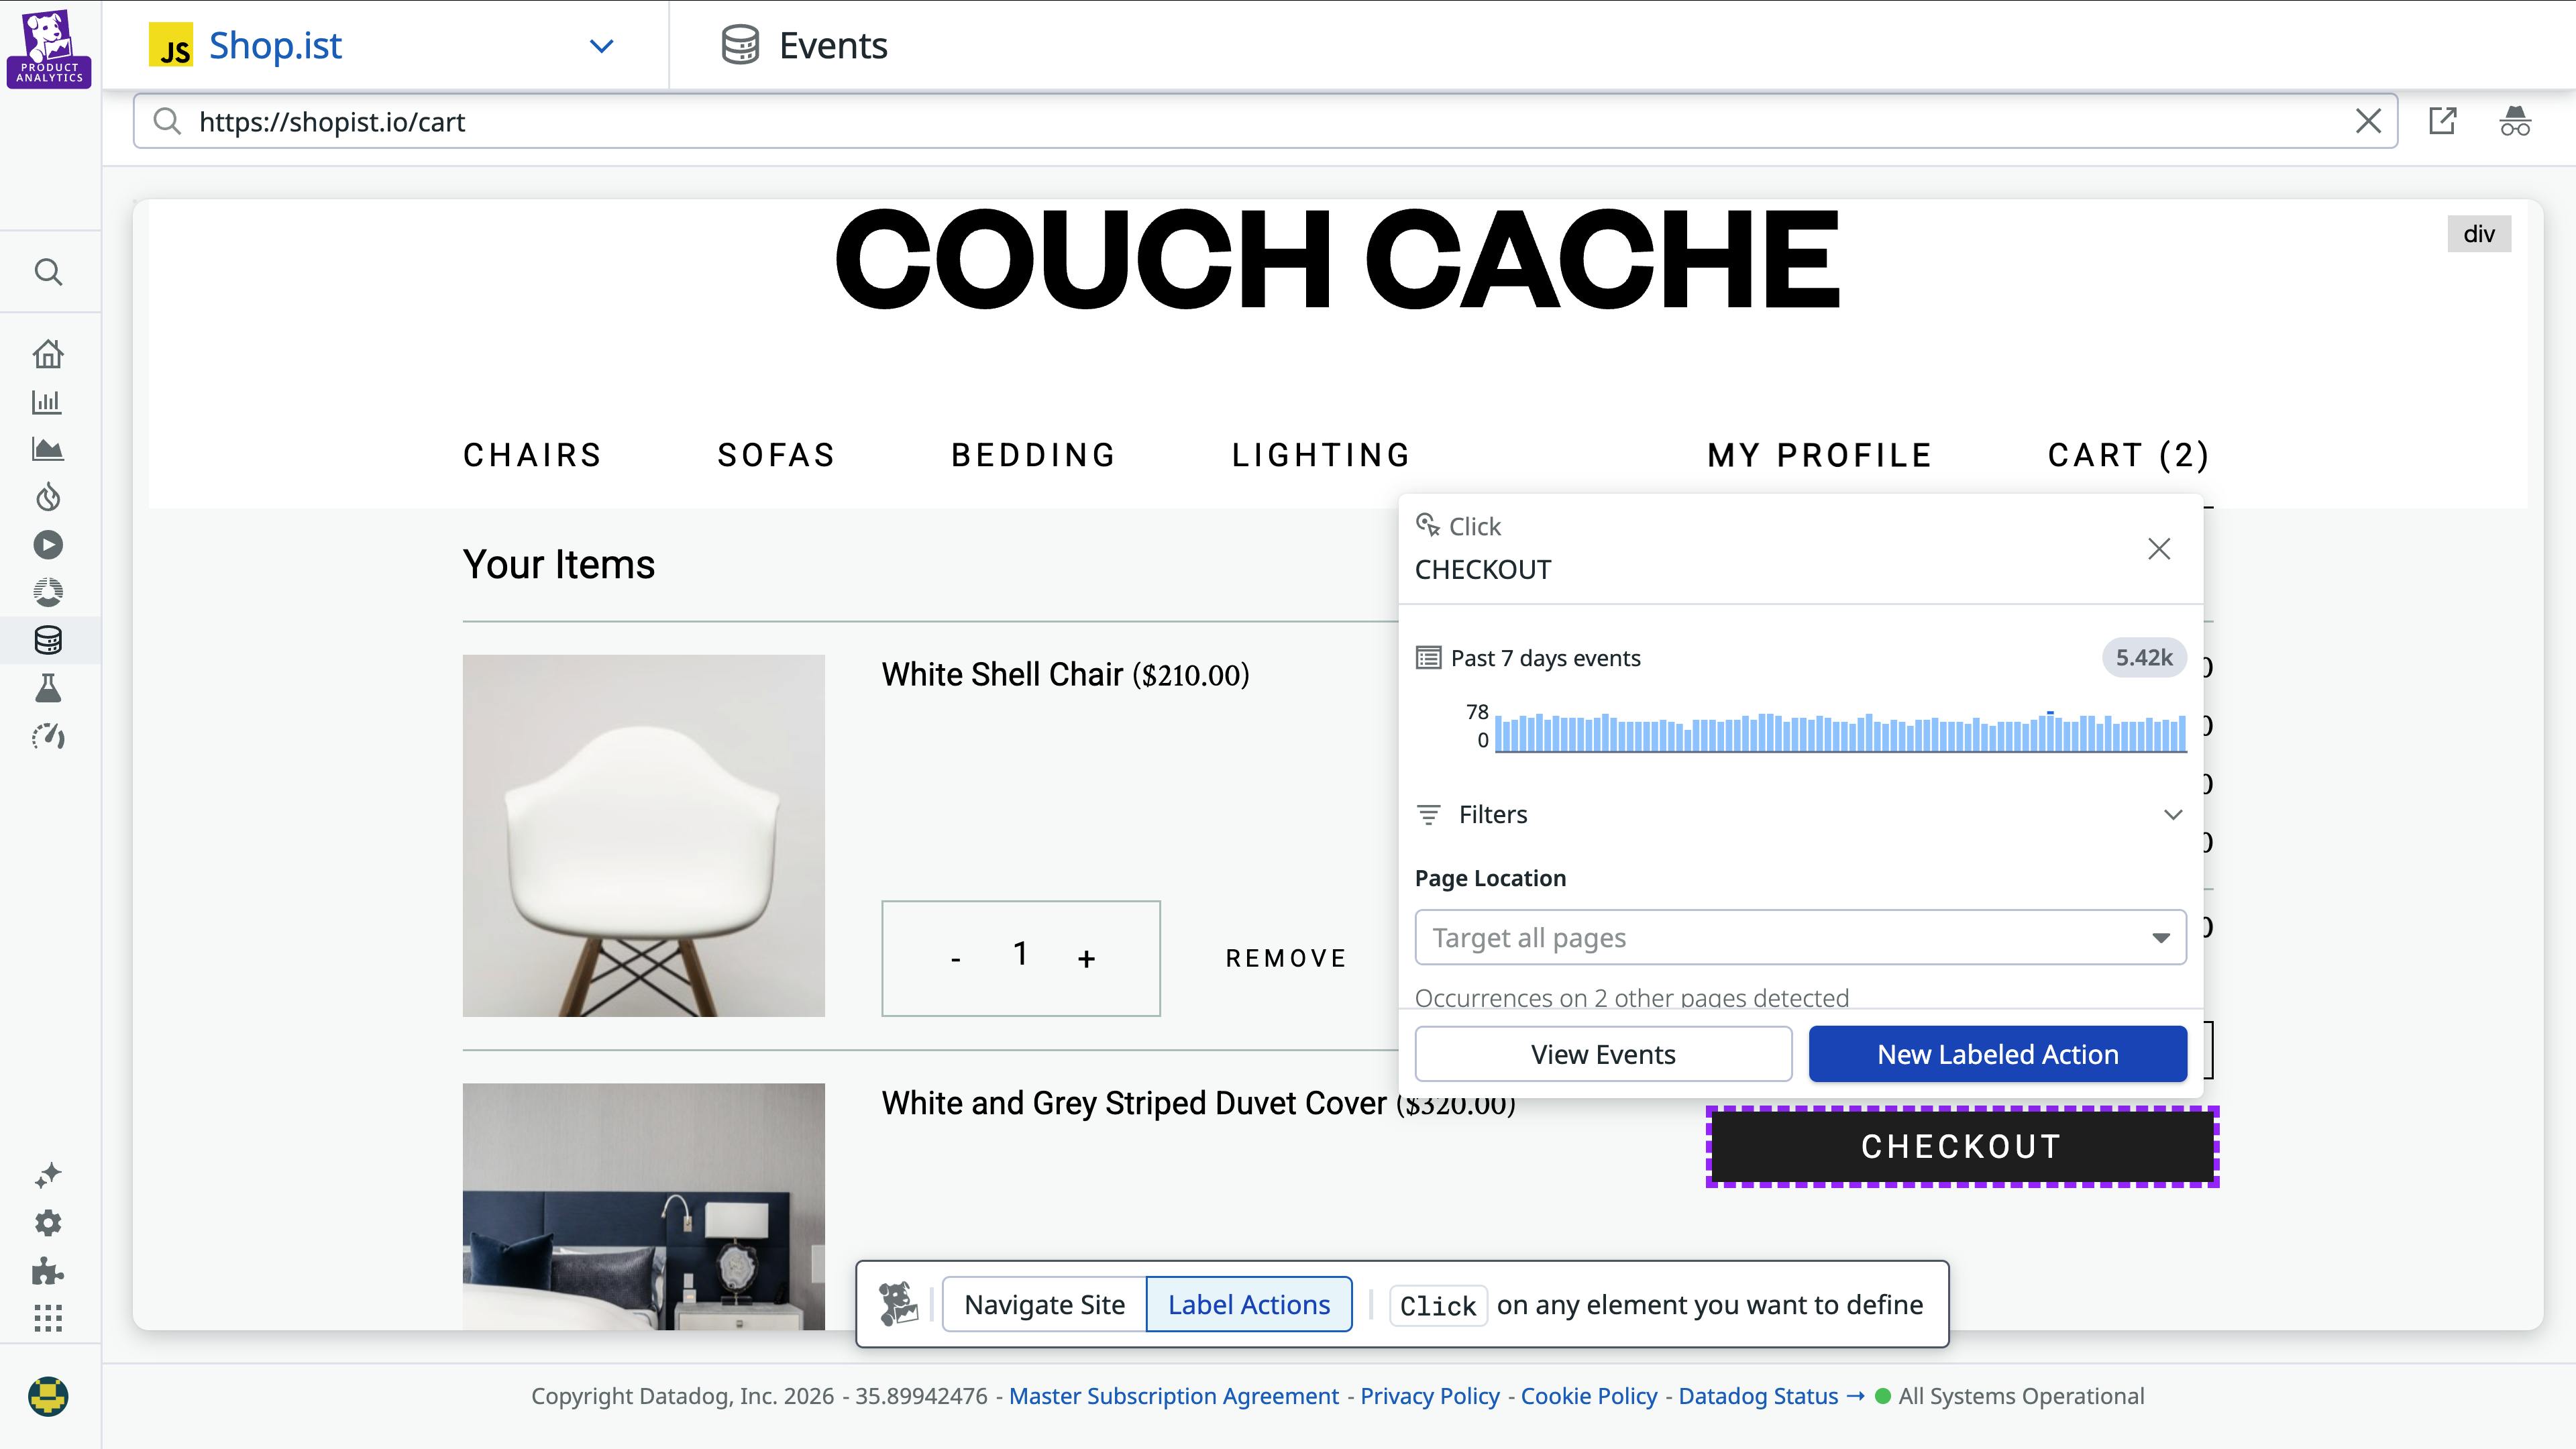Open the MY PROFILE menu item
The image size is (2576, 1449).
(x=1819, y=455)
